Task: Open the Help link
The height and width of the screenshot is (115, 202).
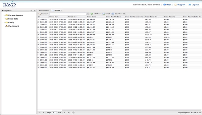Action: pos(169,5)
